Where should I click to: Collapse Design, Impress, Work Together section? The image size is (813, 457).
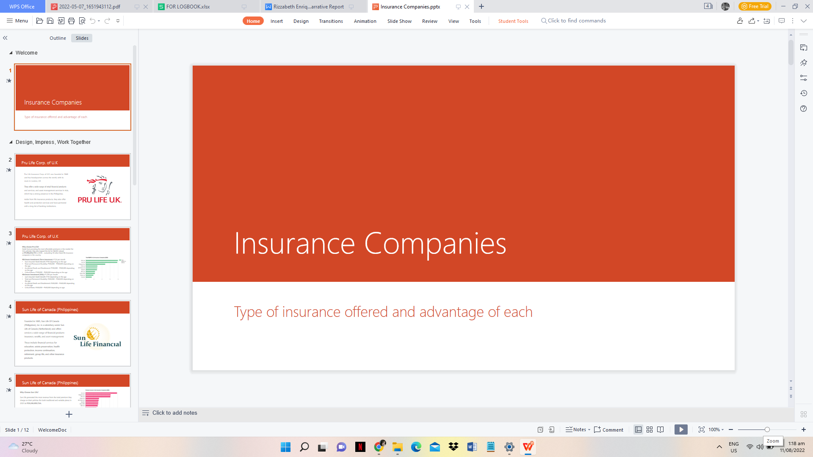pyautogui.click(x=11, y=142)
